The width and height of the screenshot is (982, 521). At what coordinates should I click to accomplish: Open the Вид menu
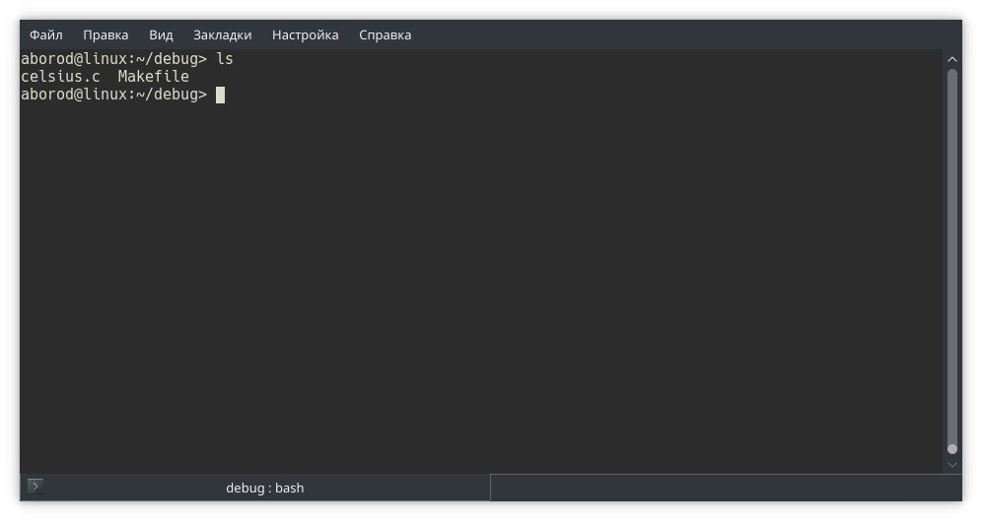[161, 34]
